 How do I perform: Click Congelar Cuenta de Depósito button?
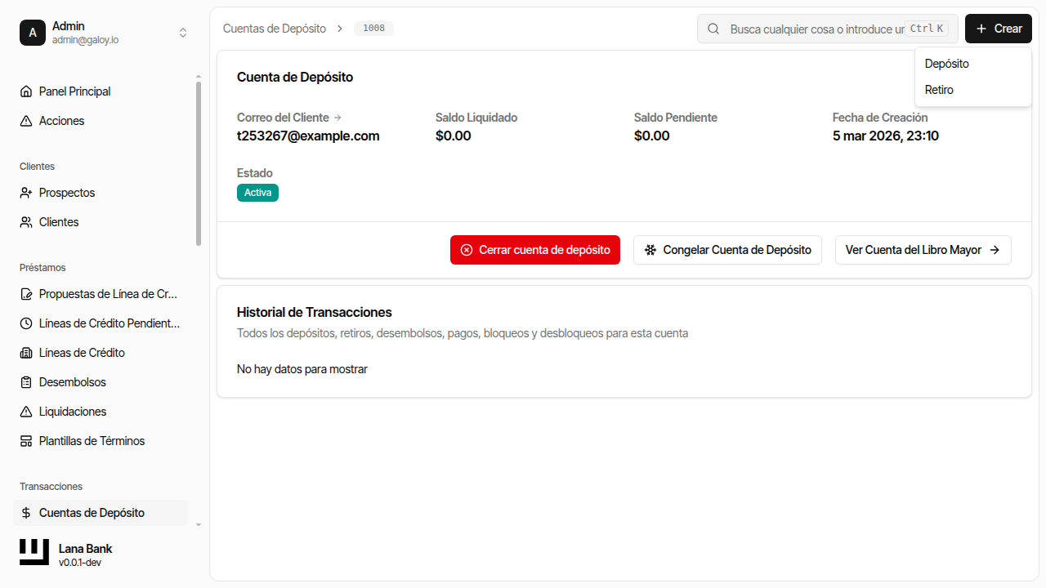coord(727,250)
